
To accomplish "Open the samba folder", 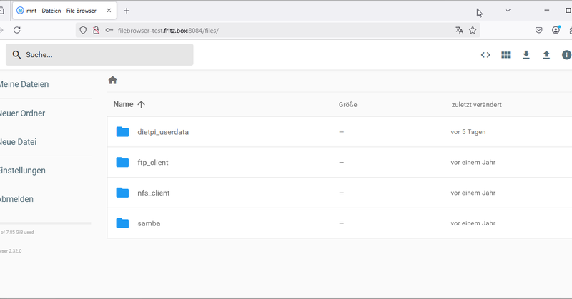I will pos(149,223).
